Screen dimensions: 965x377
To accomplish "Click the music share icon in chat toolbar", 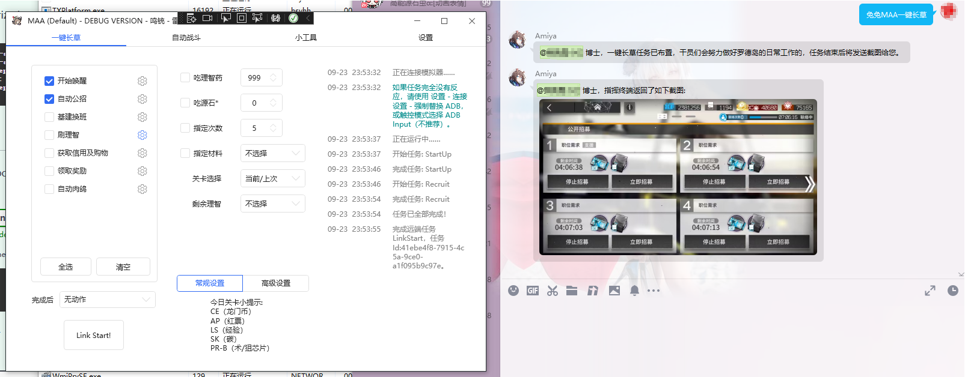I will pos(593,291).
